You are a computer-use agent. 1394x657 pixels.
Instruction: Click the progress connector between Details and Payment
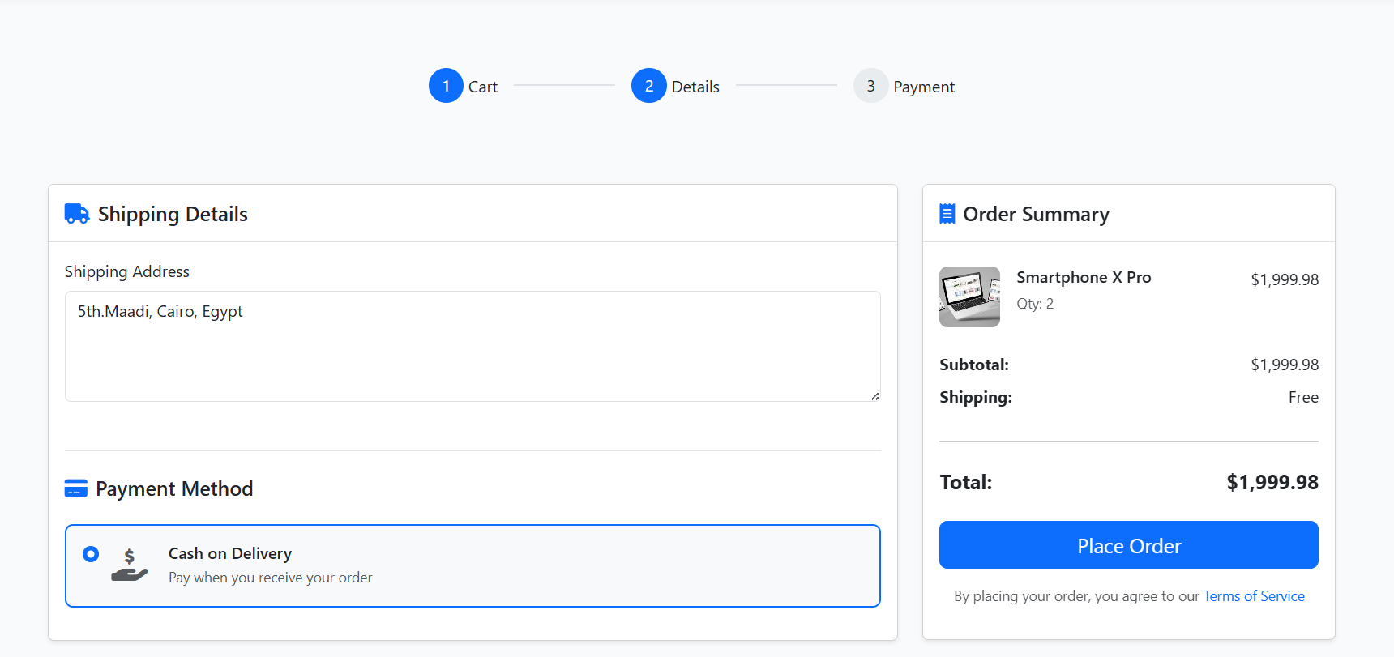[x=787, y=85]
